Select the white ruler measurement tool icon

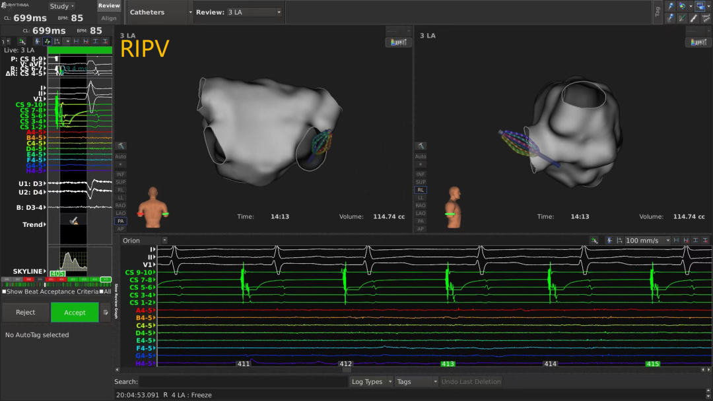click(x=694, y=18)
